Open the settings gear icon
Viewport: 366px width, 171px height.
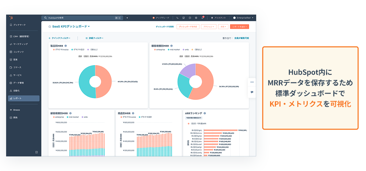coord(196,18)
